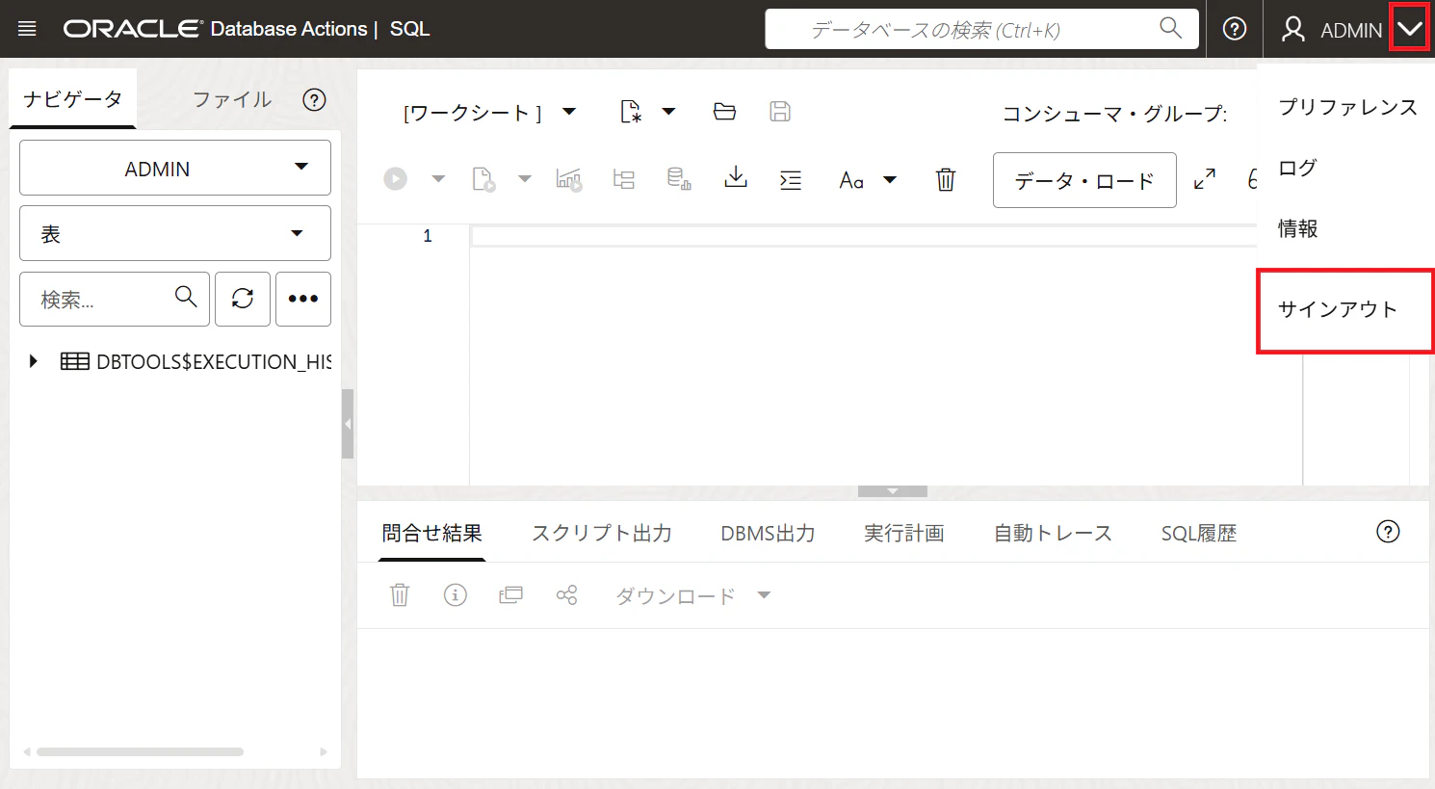1435x789 pixels.
Task: Open the ADMIN user menu chevron
Action: coord(1410,29)
